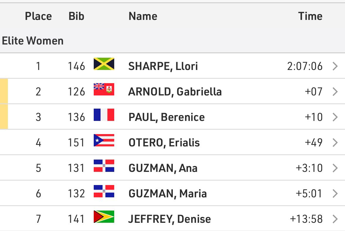Image resolution: width=345 pixels, height=231 pixels.
Task: Sort by the Time column header
Action: 310,16
